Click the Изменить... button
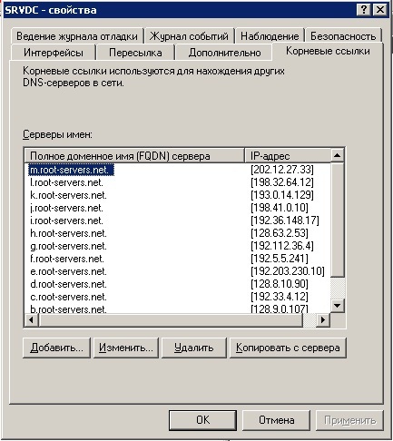The height and width of the screenshot is (441, 393). (x=126, y=348)
